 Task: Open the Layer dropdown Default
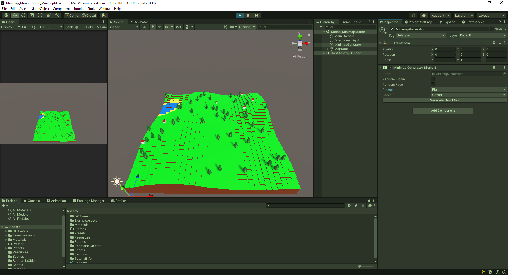[x=483, y=35]
